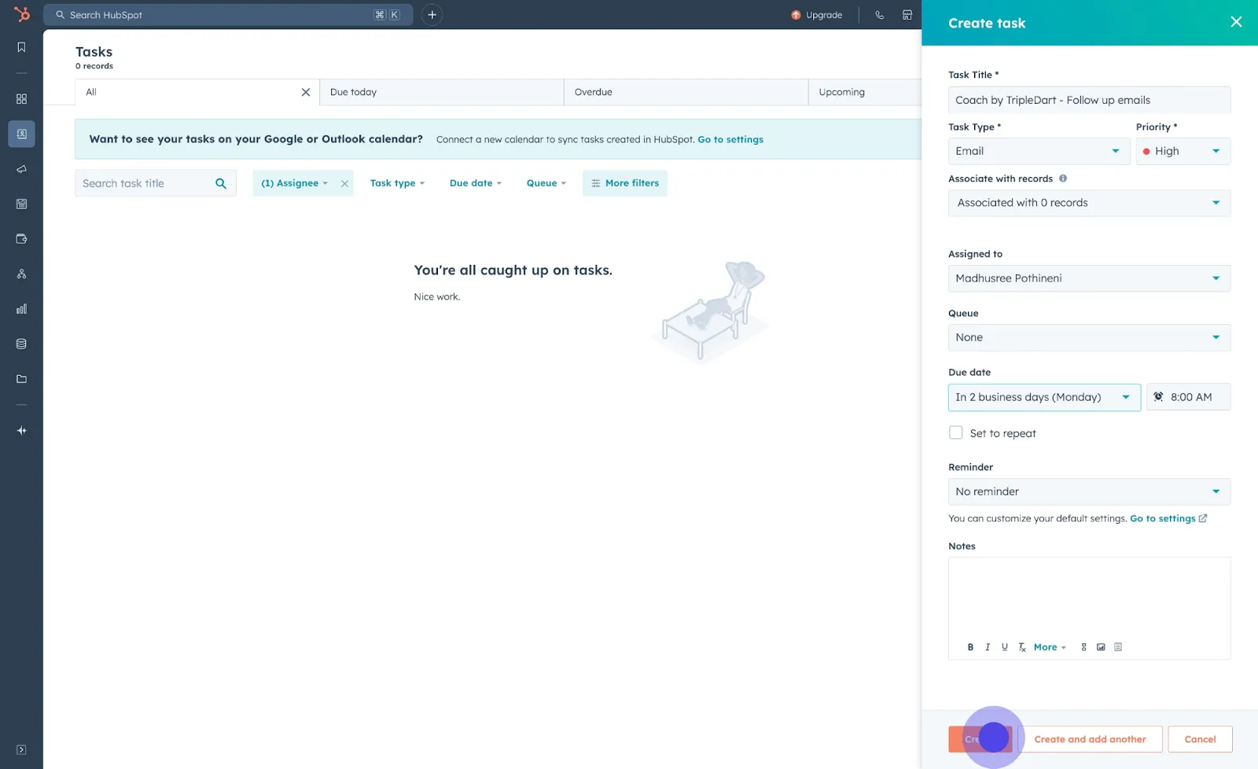The width and height of the screenshot is (1258, 769).
Task: Open the calling phone icon
Action: (x=879, y=15)
